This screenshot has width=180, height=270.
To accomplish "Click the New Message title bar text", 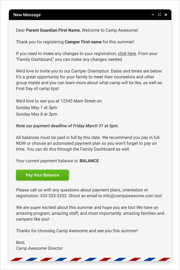I will [27, 15].
